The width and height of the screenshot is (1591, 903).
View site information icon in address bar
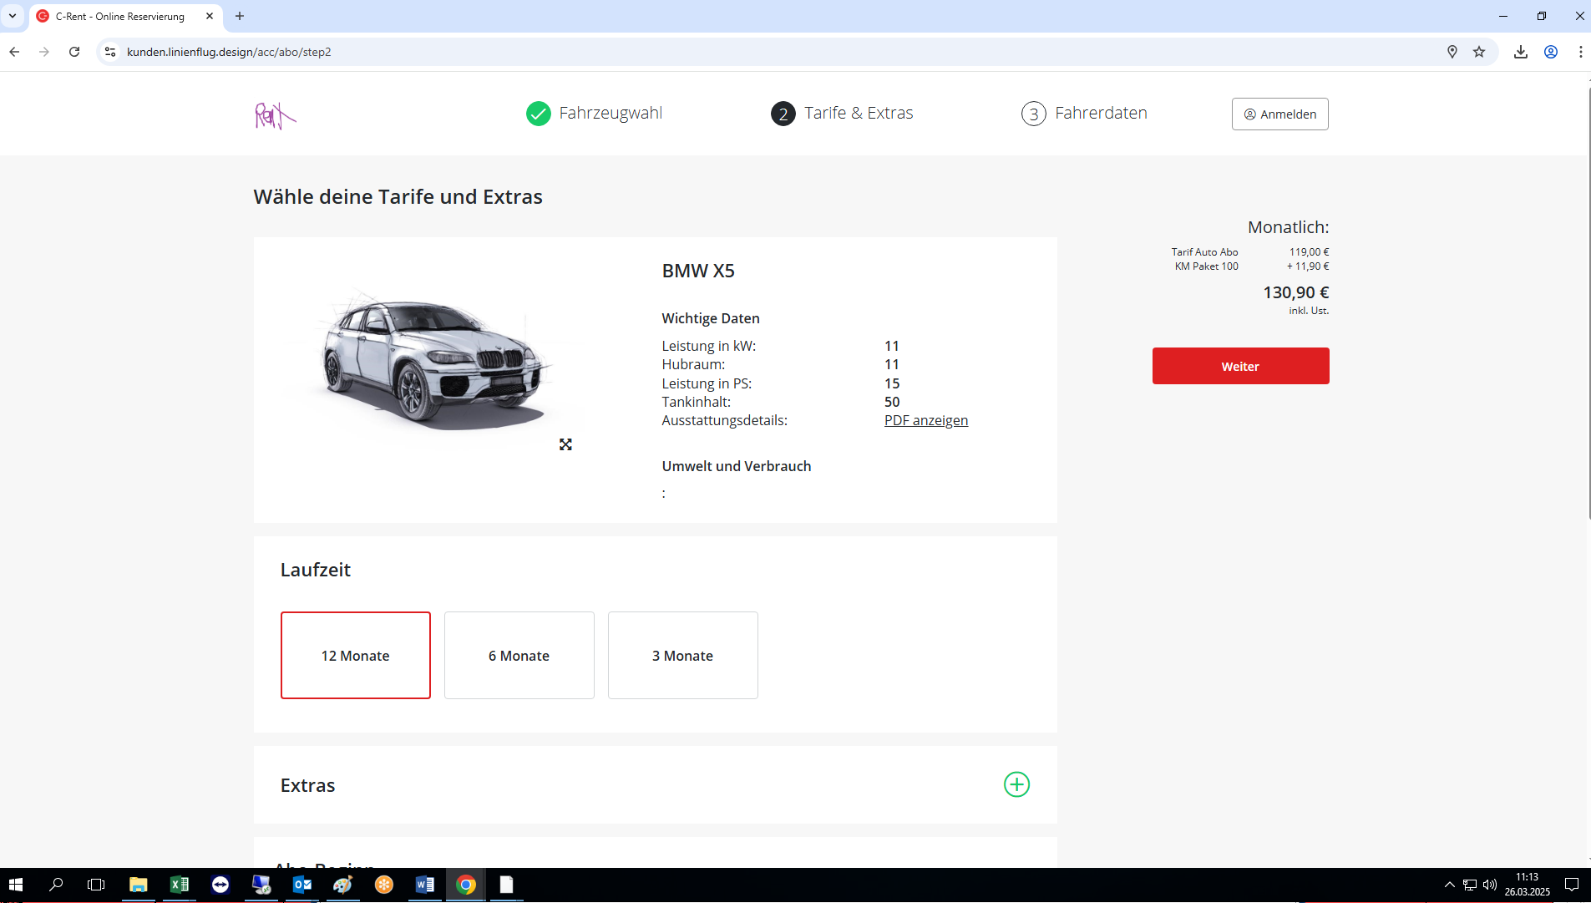(x=110, y=52)
